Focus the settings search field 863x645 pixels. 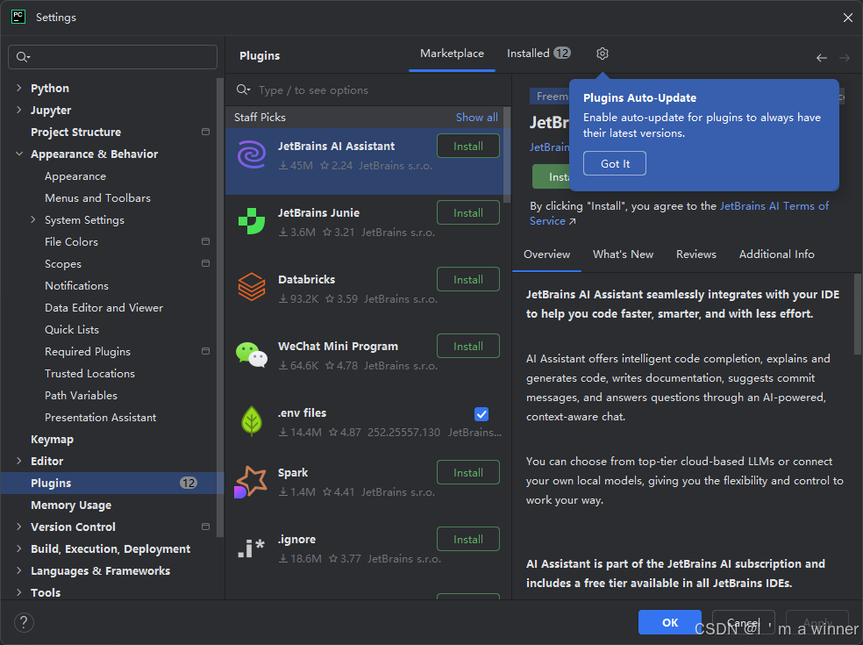click(x=113, y=57)
